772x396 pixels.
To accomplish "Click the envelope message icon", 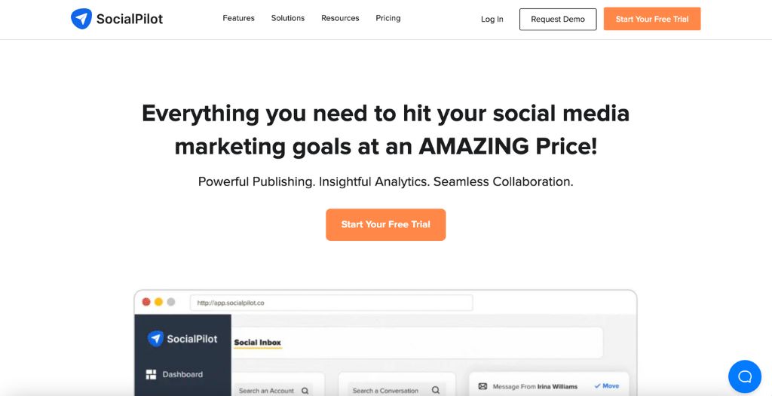I will (483, 387).
